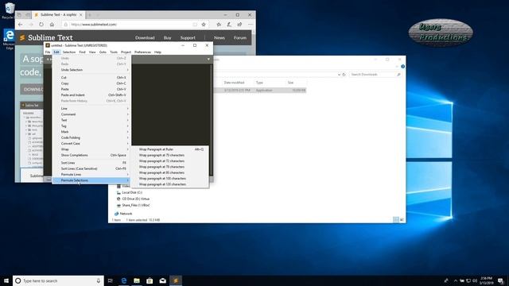Choose Show Completions menu entry
Viewport: 509px width, 286px height.
pos(92,155)
